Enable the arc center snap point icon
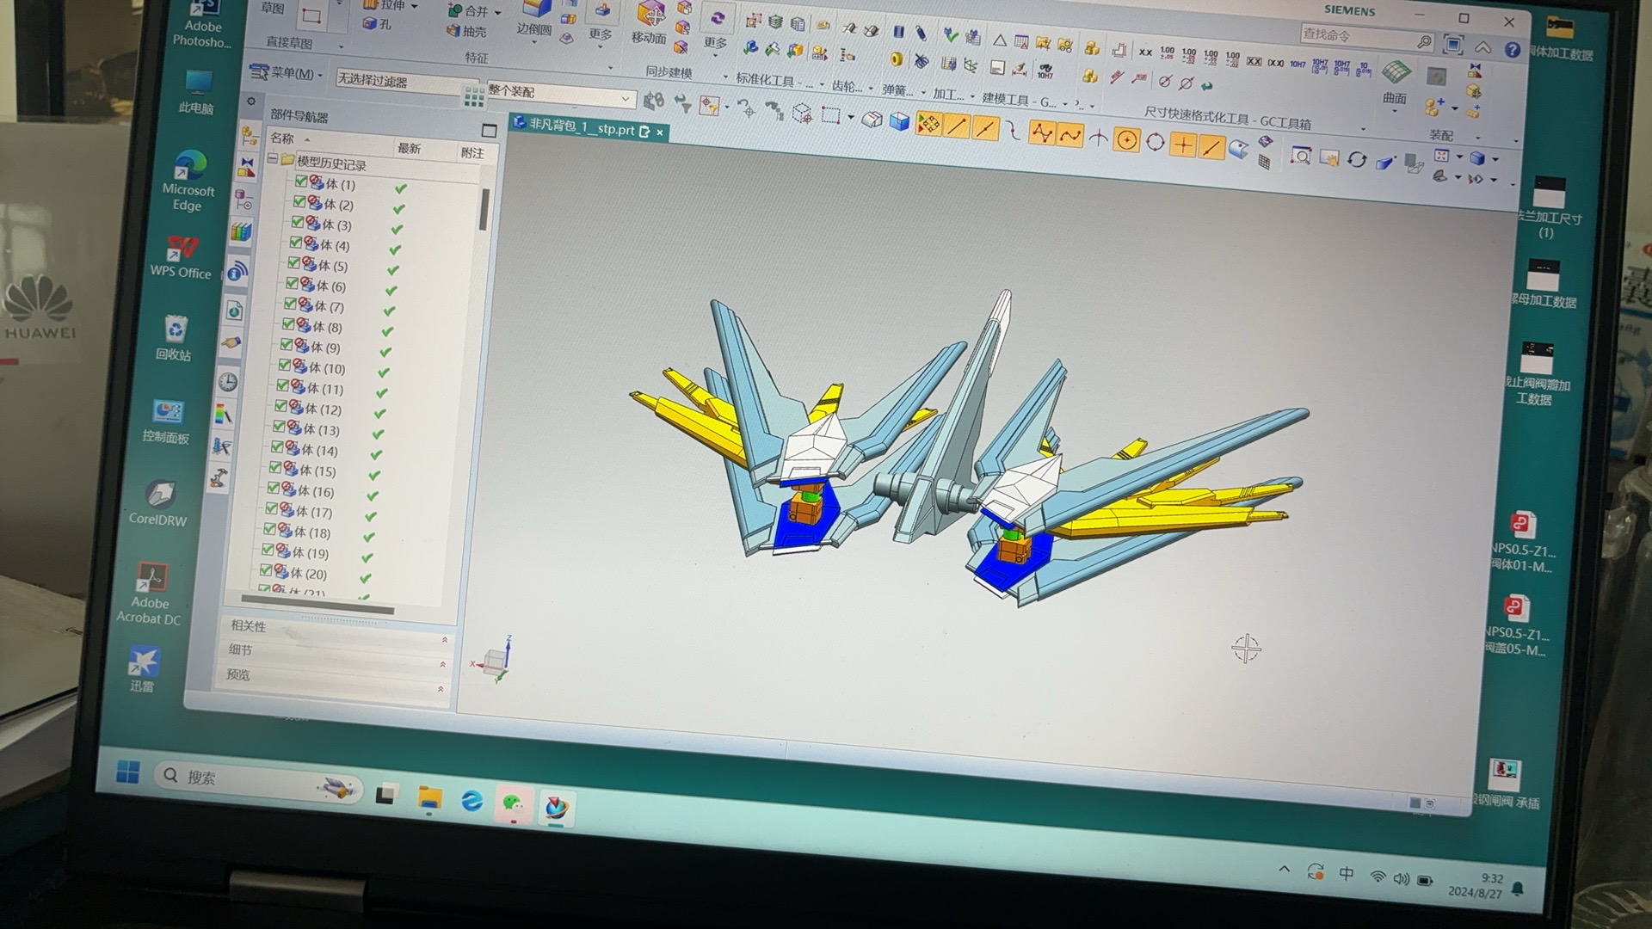Image resolution: width=1652 pixels, height=929 pixels. (x=1126, y=140)
